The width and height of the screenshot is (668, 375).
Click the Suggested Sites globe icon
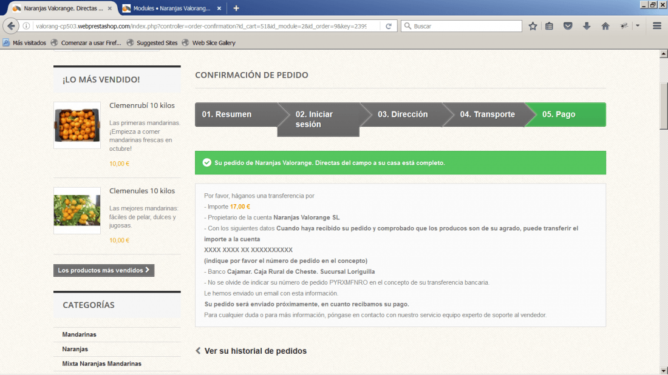click(131, 42)
